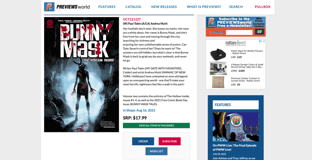Go to New Releases
Viewport: 312px width, 160px height.
(164, 7)
